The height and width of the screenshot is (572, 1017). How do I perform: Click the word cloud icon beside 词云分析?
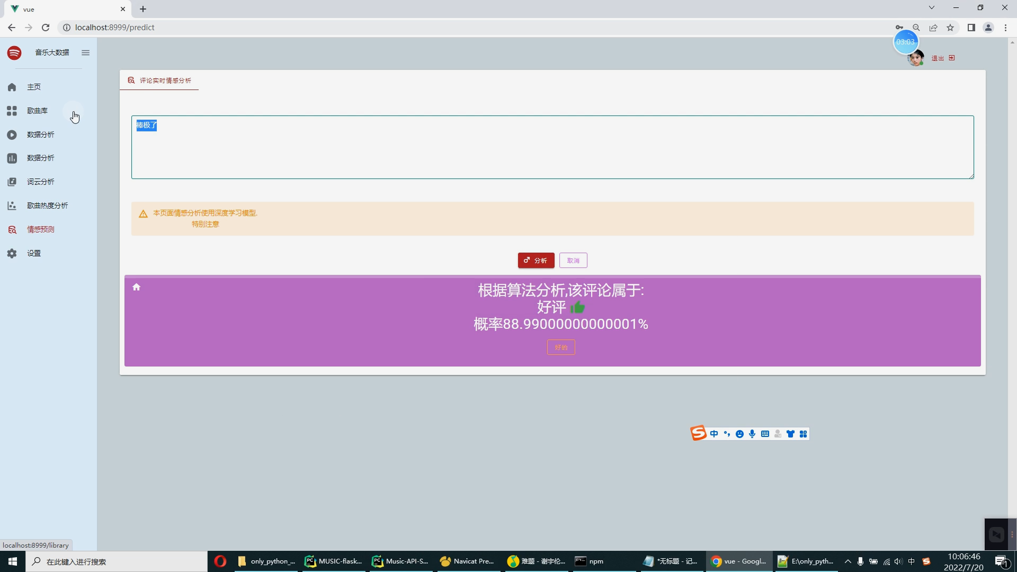point(12,182)
